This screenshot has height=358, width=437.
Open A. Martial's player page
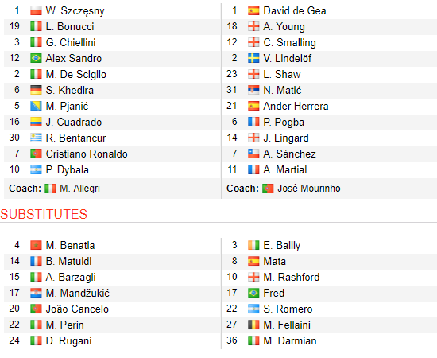[x=285, y=169]
